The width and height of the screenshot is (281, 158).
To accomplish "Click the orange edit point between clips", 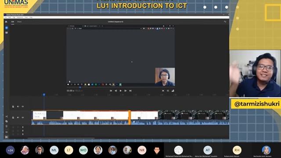I will [130, 117].
